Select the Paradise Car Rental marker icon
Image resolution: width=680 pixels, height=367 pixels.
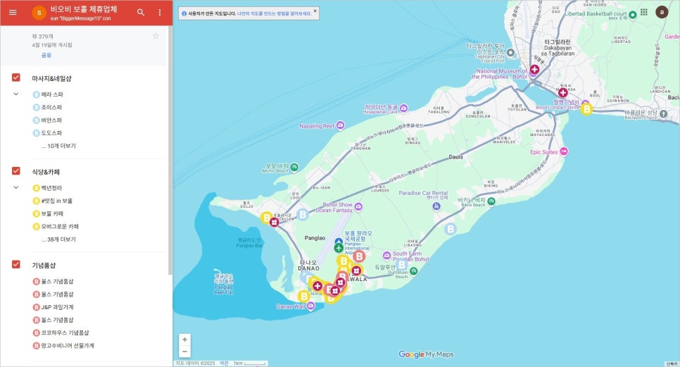click(x=436, y=206)
